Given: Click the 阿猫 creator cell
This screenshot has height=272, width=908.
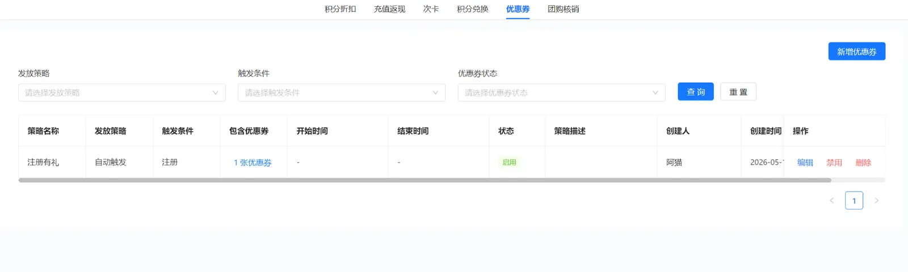Looking at the screenshot, I should [699, 162].
